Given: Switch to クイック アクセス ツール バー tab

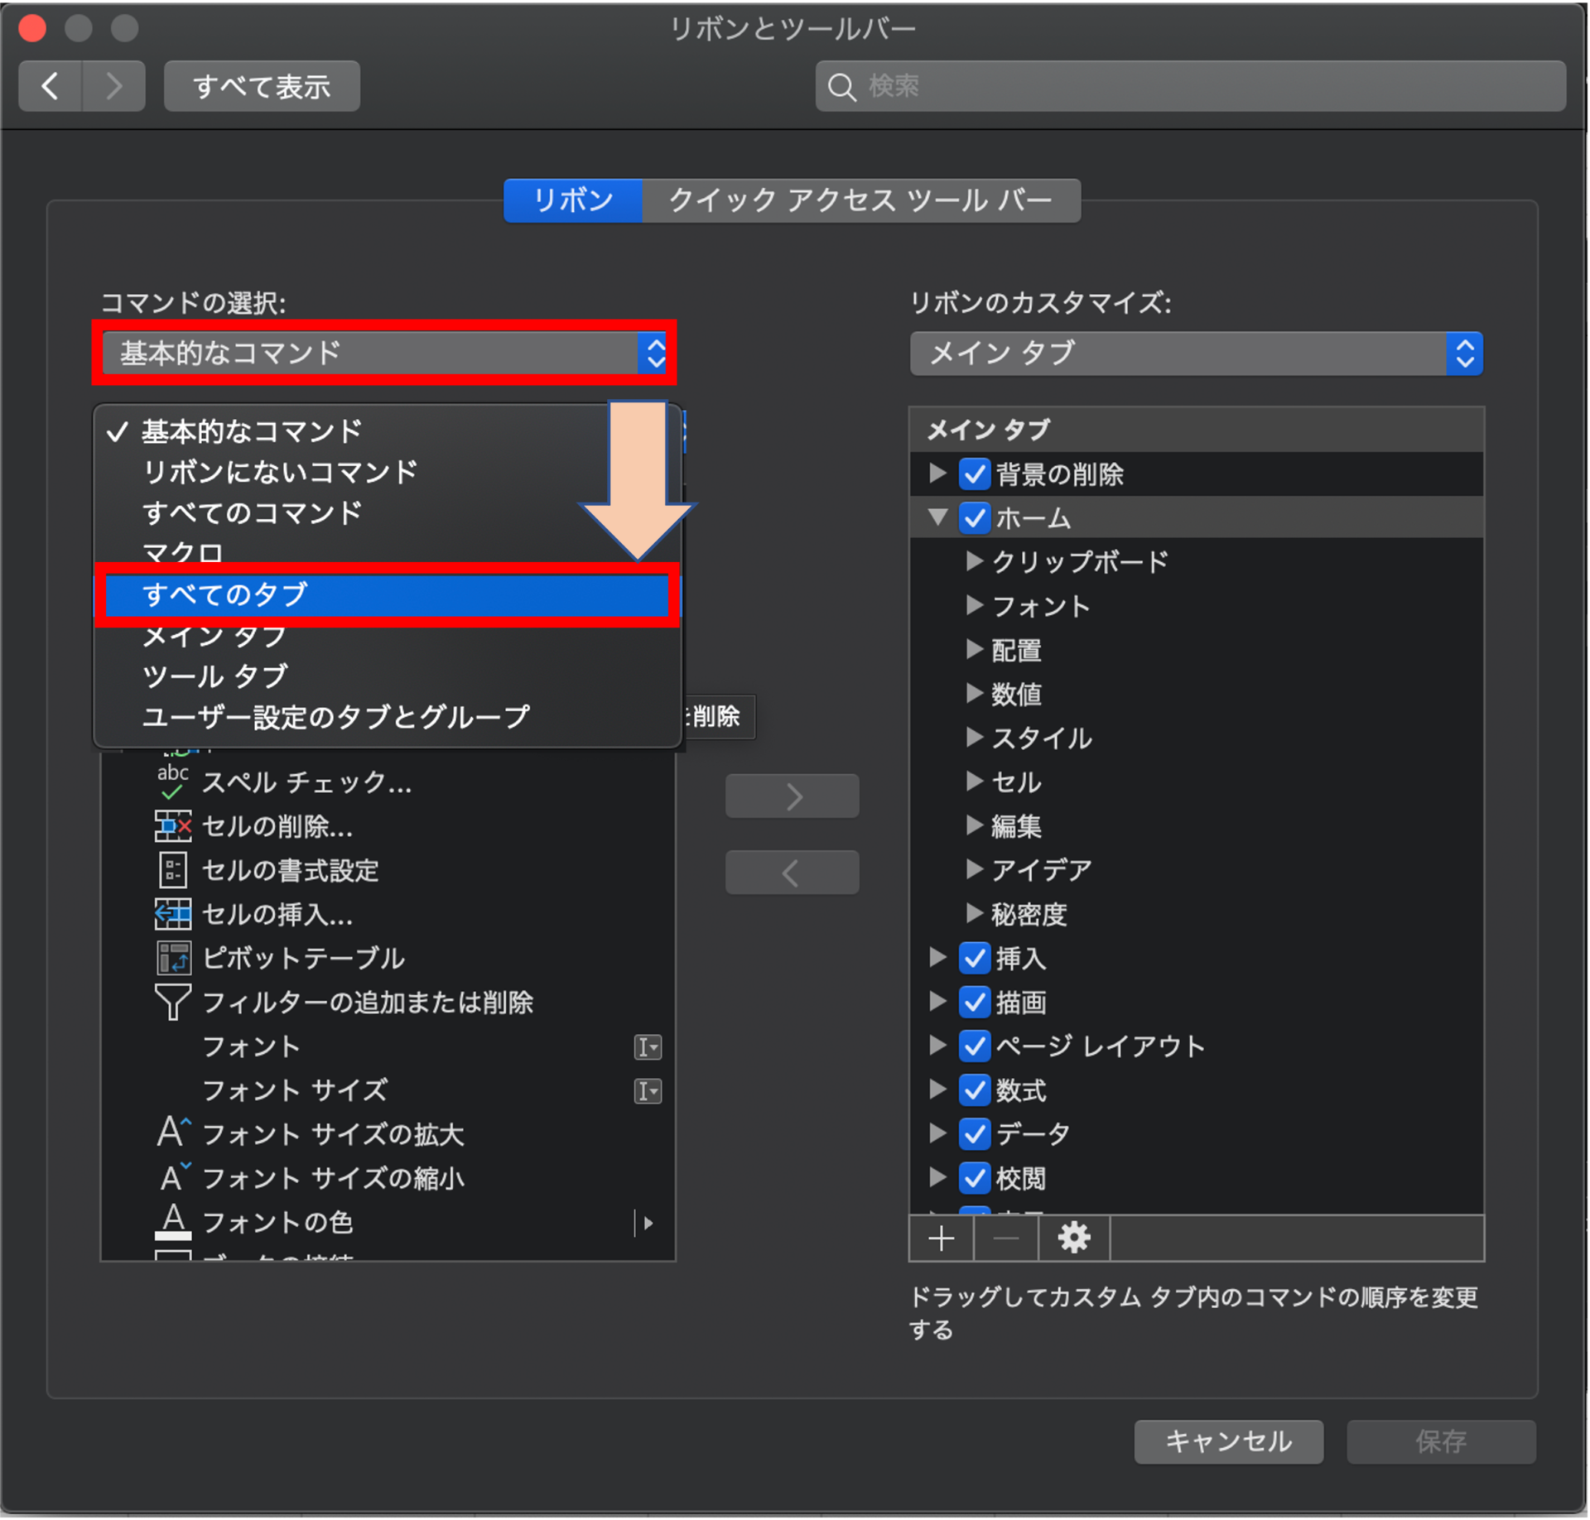Looking at the screenshot, I should 861,200.
